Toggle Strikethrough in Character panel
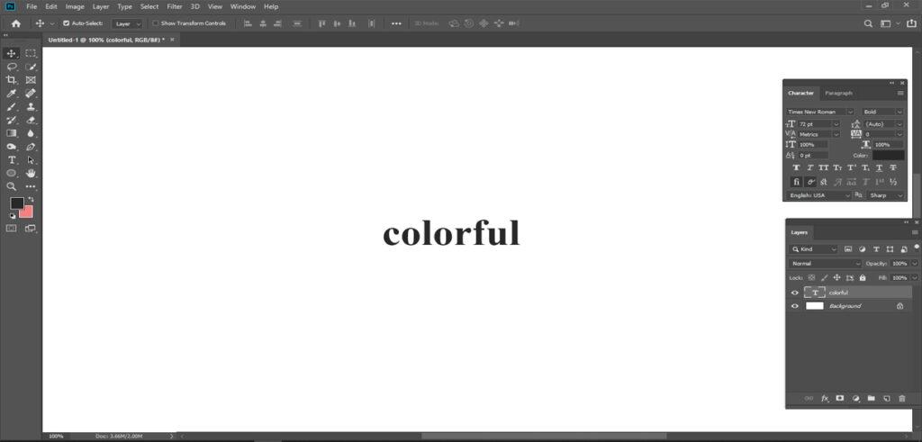922x442 pixels. 893,168
